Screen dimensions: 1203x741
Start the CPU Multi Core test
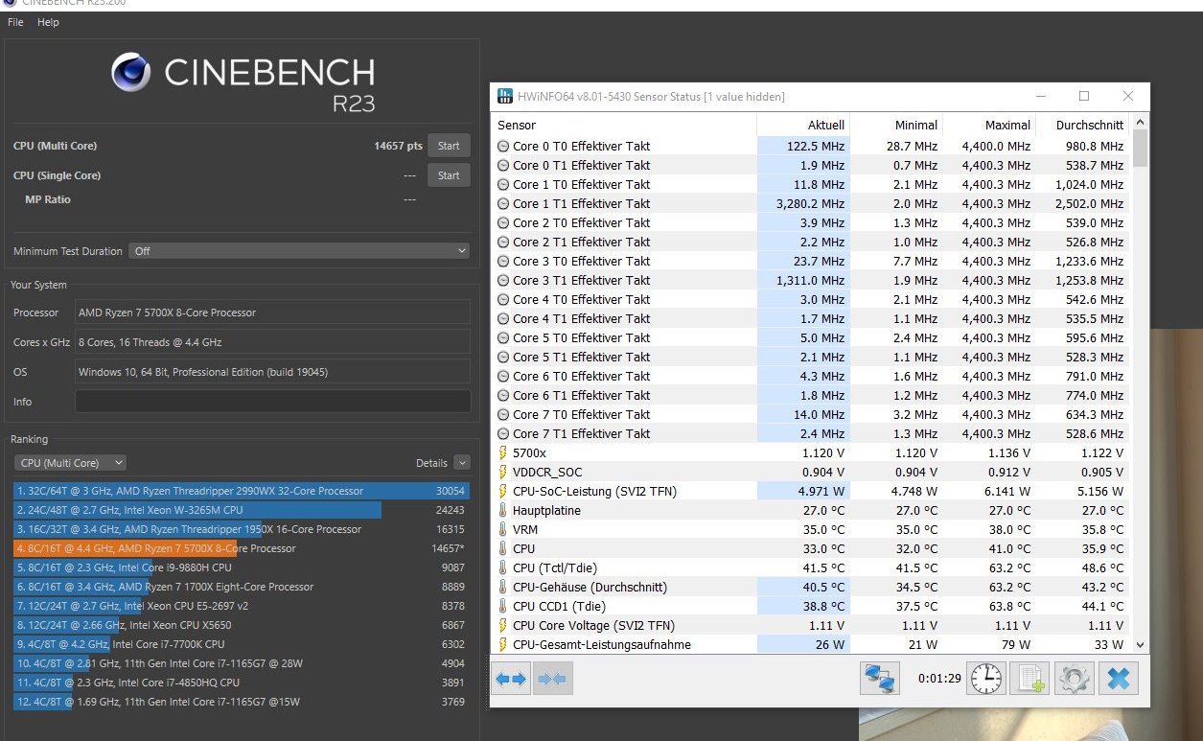(x=449, y=146)
